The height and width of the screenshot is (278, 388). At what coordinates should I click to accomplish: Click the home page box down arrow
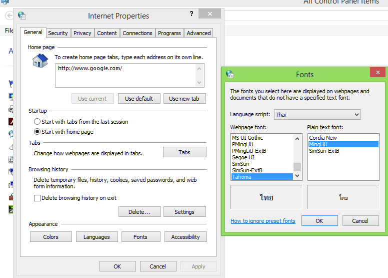tap(199, 82)
